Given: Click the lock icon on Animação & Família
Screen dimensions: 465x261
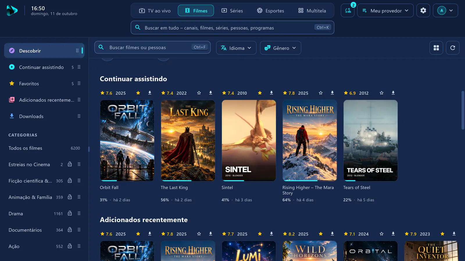Looking at the screenshot, I should coord(70,197).
